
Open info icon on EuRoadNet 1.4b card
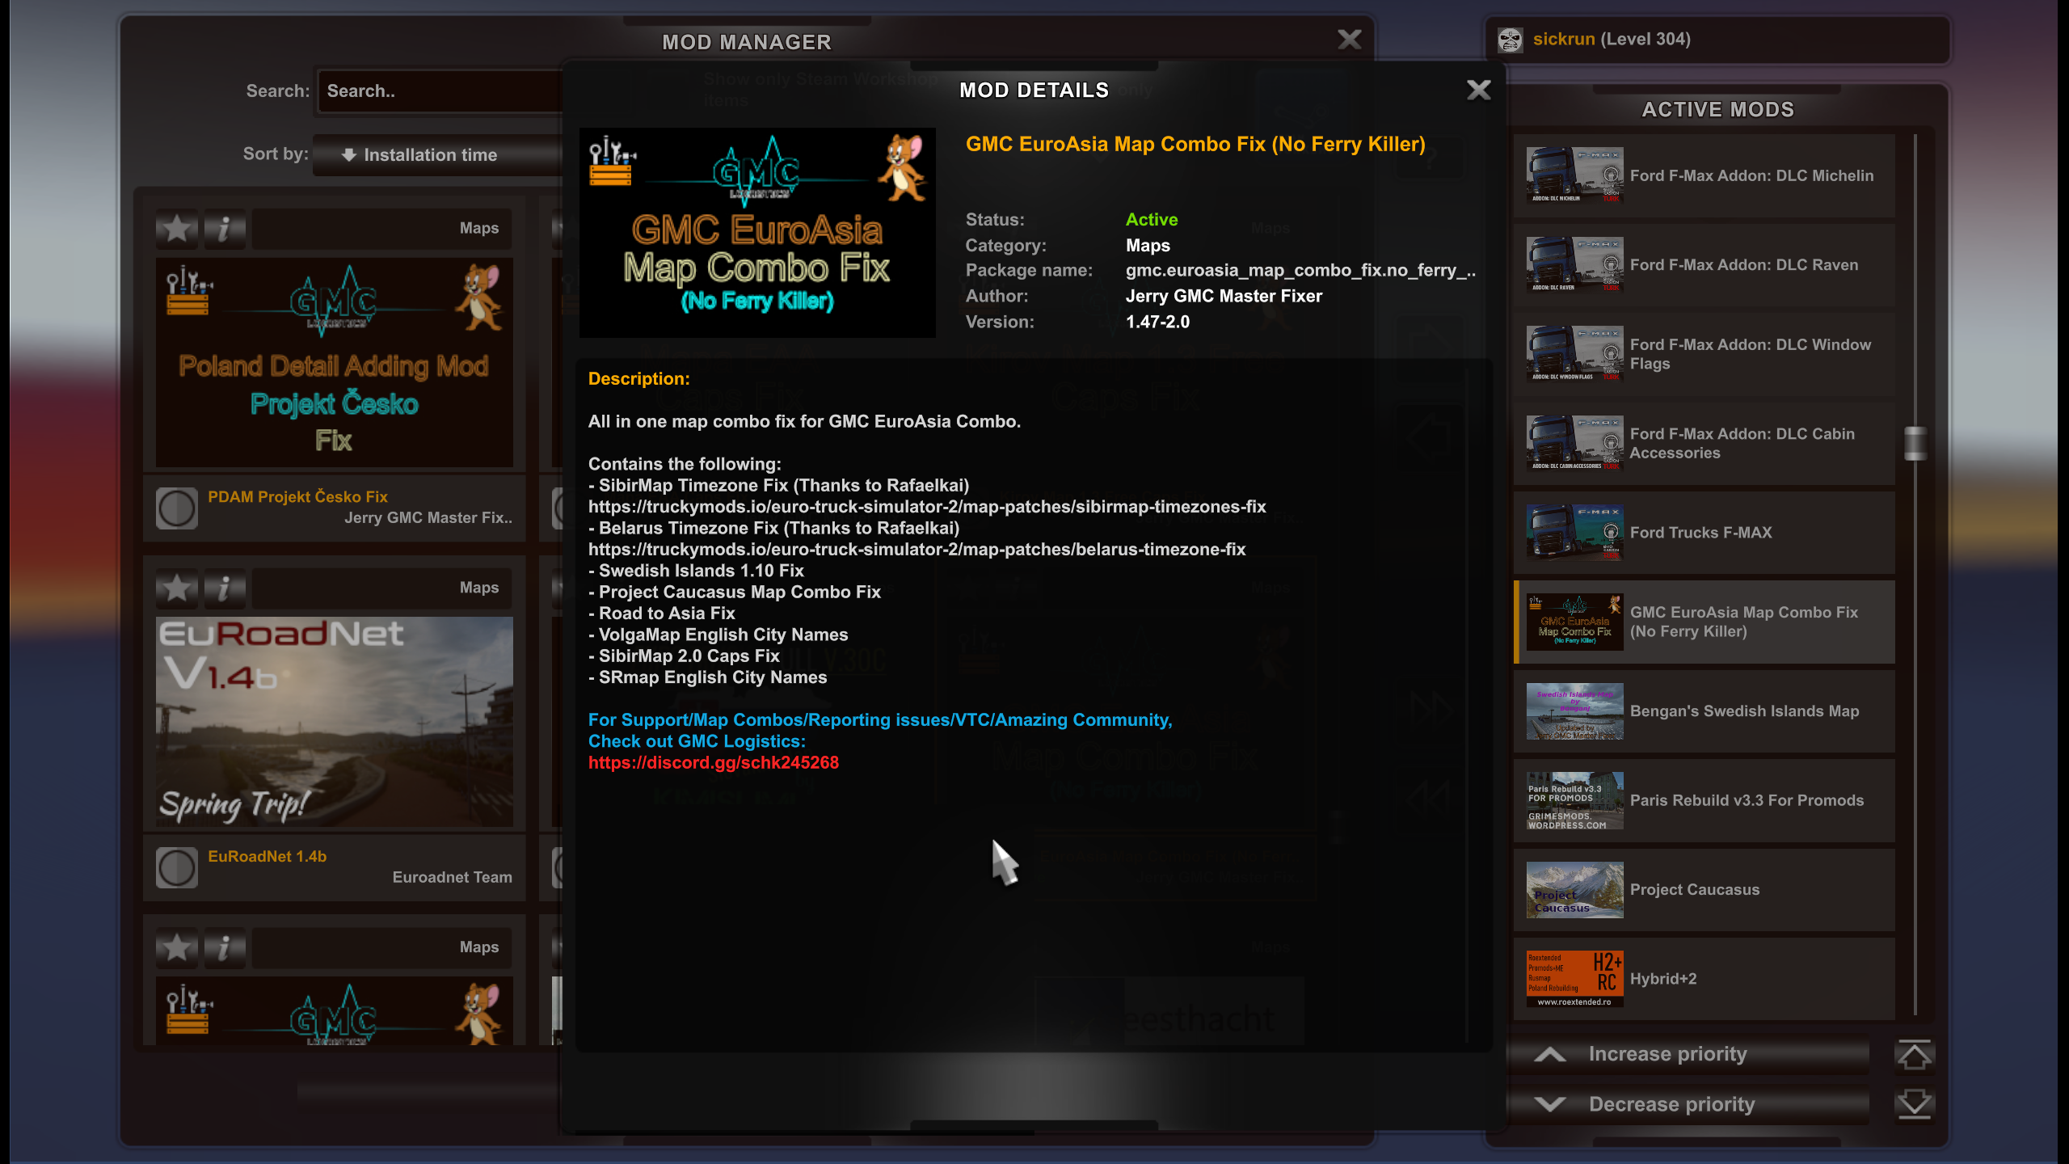(225, 588)
